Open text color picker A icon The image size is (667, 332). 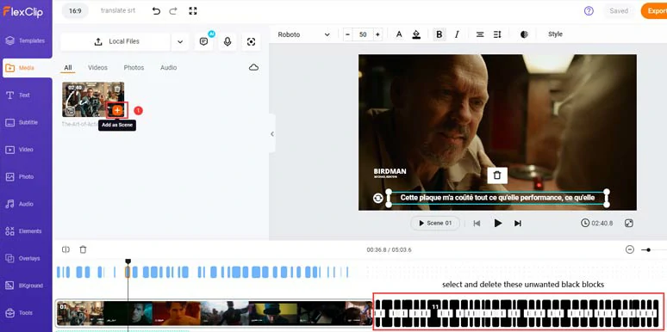399,34
